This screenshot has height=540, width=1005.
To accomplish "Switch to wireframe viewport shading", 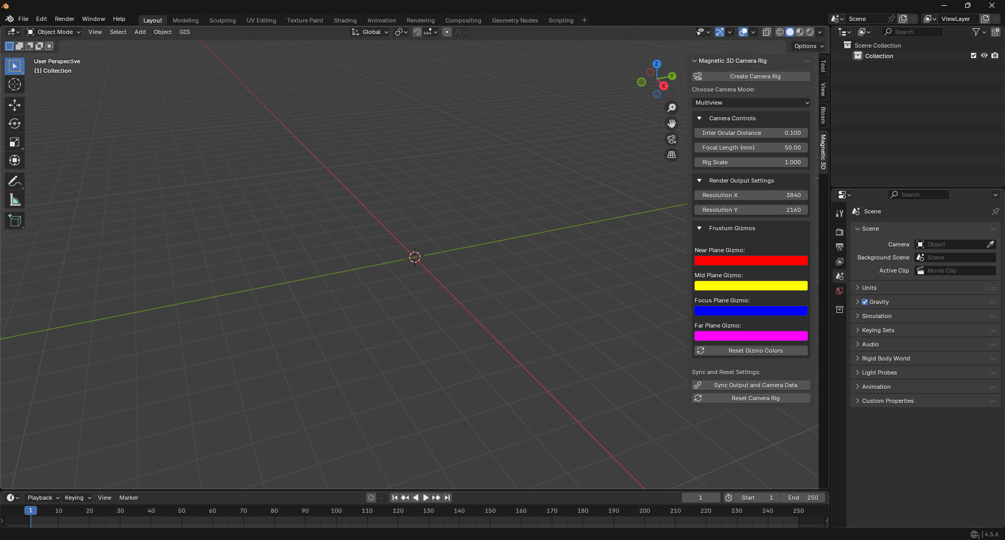I will 779,32.
